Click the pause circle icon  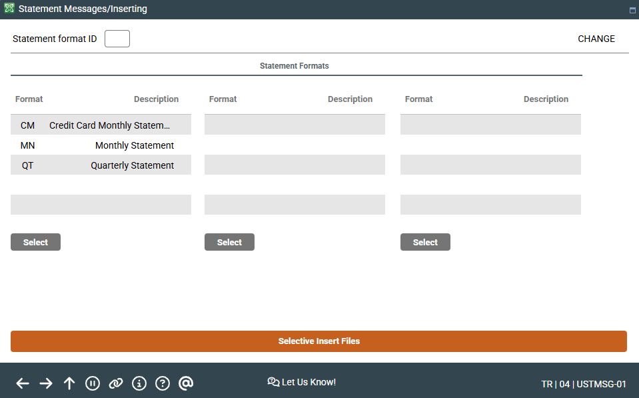[93, 383]
